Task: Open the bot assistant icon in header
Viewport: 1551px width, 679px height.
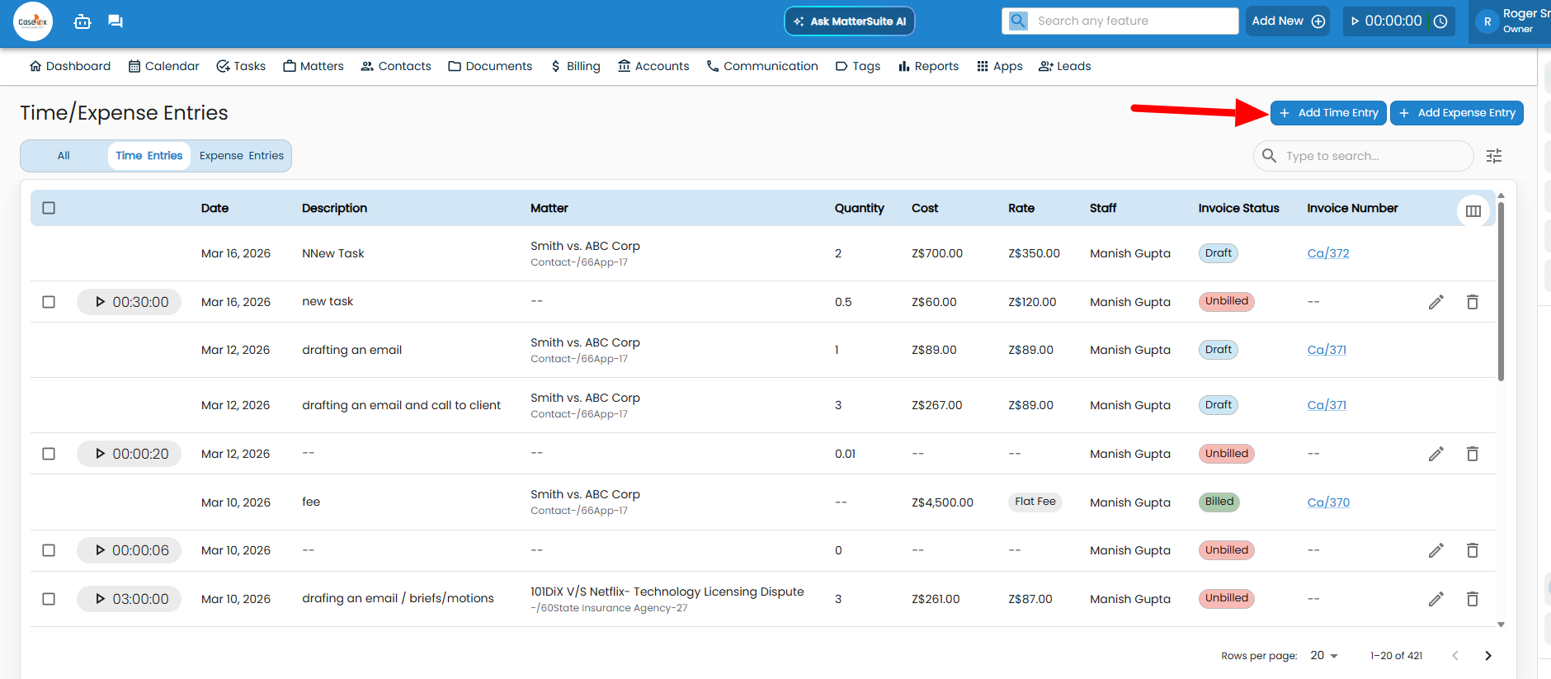Action: 82,21
